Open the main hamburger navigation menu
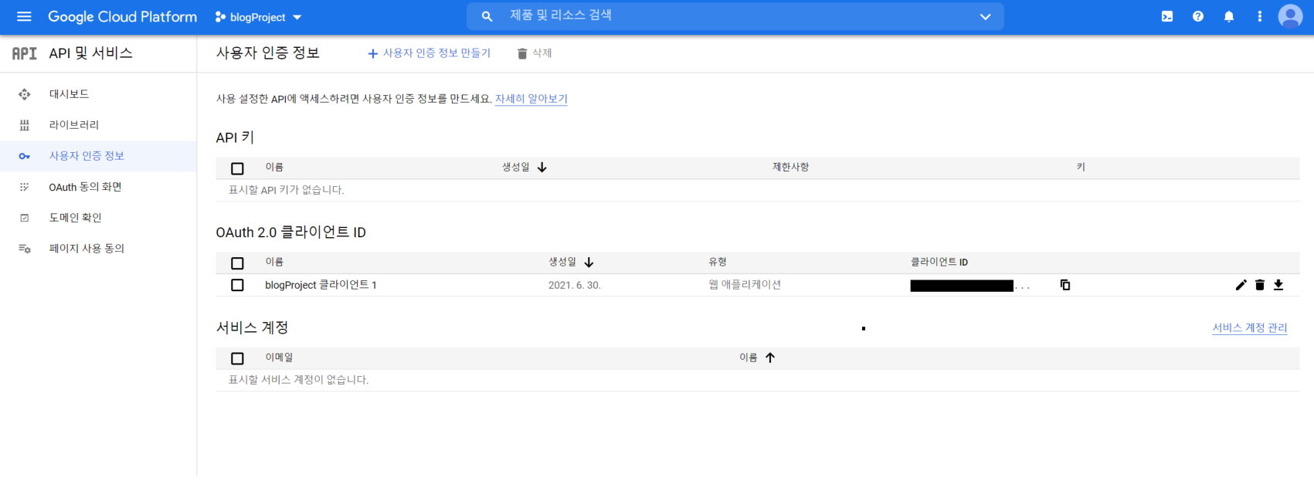 point(24,16)
